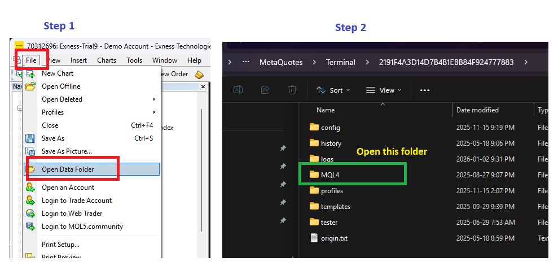
Task: Open the MQL4 folder
Action: (x=330, y=175)
